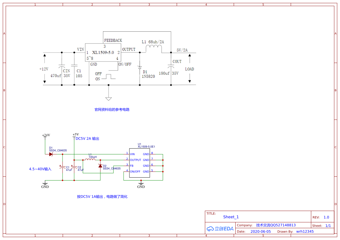Click the 105 capacitor value
Screen dimensions: 340x240
point(79,76)
